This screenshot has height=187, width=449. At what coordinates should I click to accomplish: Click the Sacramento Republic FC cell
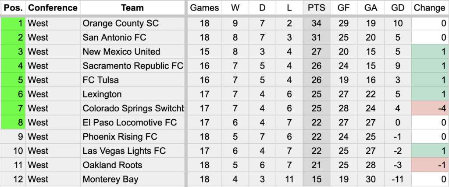[x=132, y=66]
